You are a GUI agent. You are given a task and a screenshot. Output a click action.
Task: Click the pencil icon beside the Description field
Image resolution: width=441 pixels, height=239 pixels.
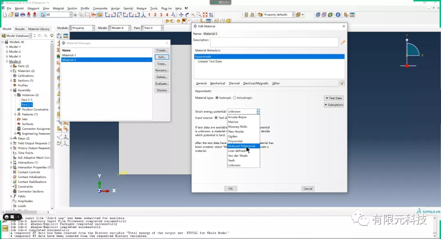point(343,42)
